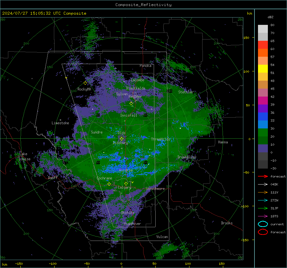Click the RedDeer city label

coord(135,97)
